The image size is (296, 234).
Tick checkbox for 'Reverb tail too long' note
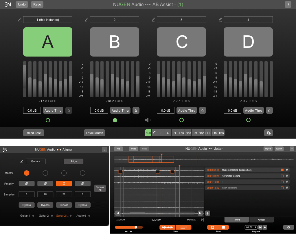[x=282, y=176]
